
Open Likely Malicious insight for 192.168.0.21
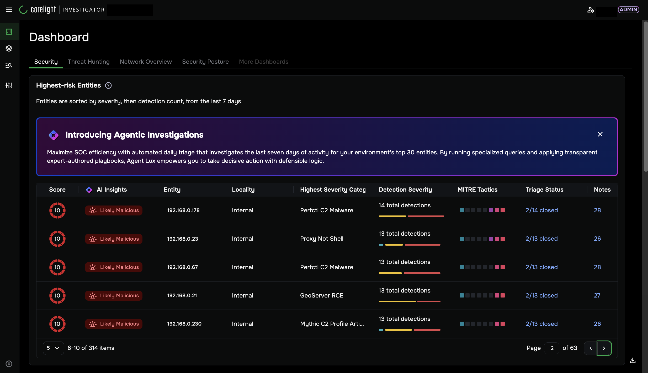click(114, 296)
